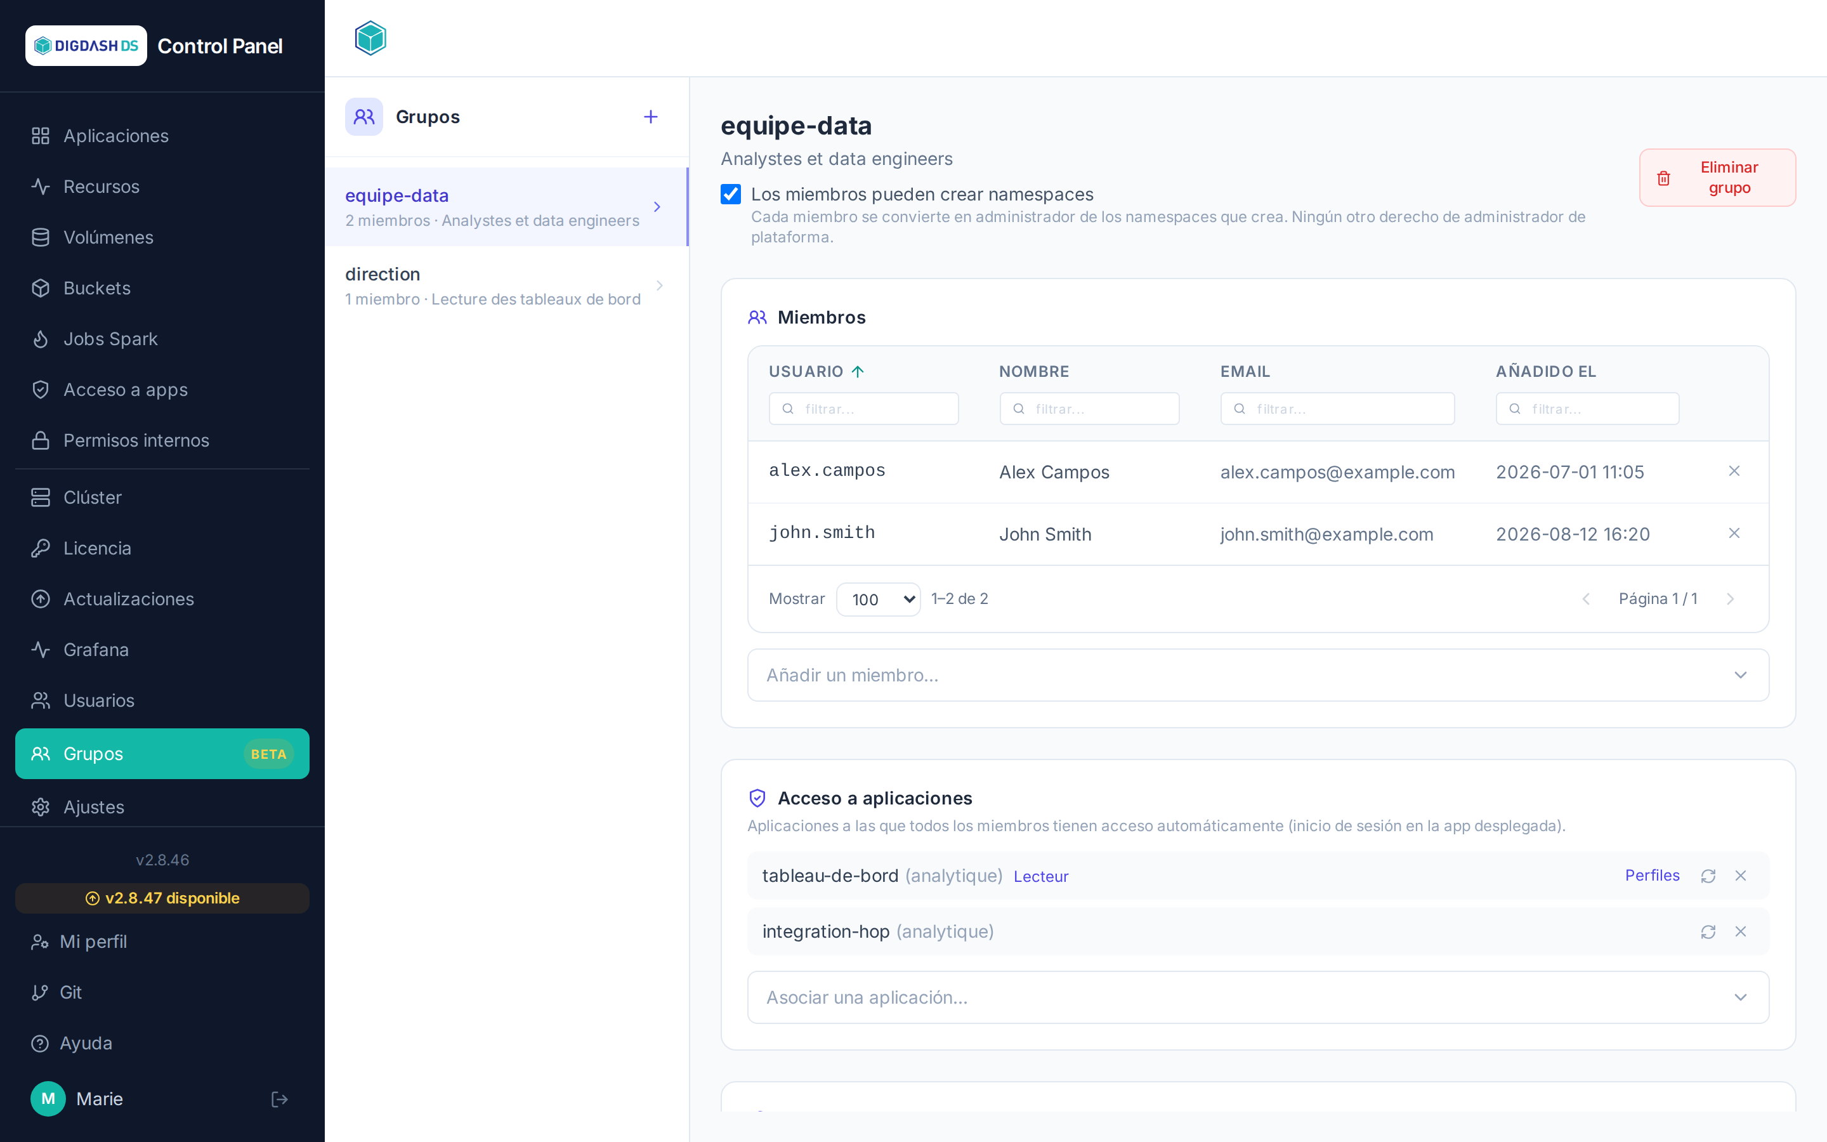
Task: Open Buckets in the sidebar
Action: 162,288
